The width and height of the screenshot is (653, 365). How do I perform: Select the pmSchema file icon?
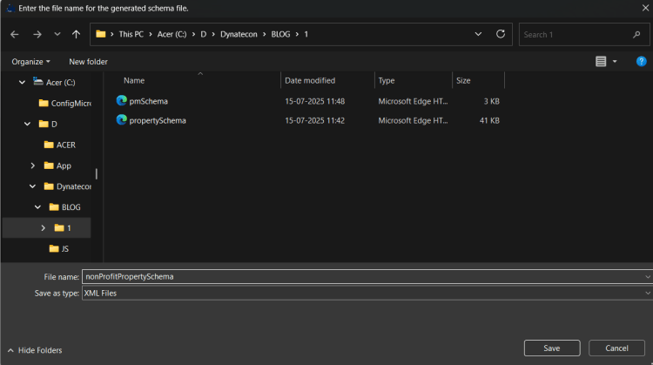[x=122, y=101]
